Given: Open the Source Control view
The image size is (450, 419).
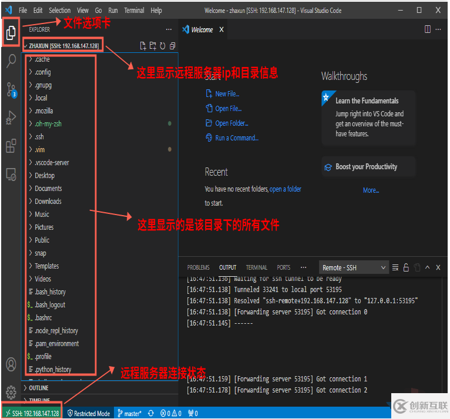Looking at the screenshot, I should (x=11, y=89).
